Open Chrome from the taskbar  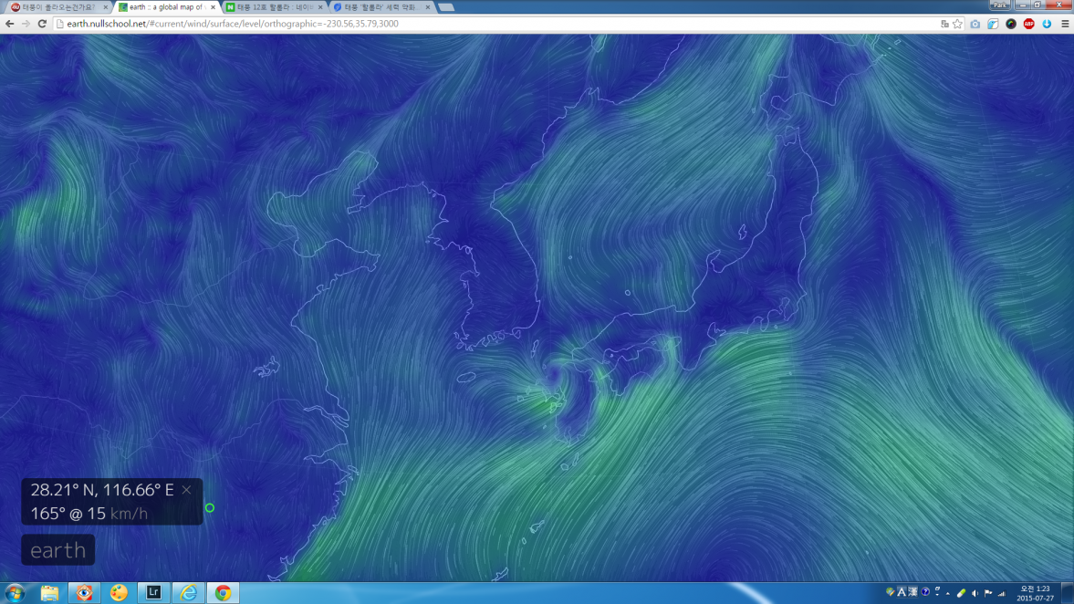[223, 593]
